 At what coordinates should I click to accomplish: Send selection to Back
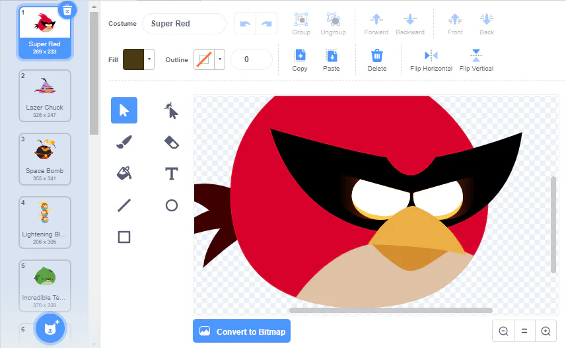[x=487, y=24]
